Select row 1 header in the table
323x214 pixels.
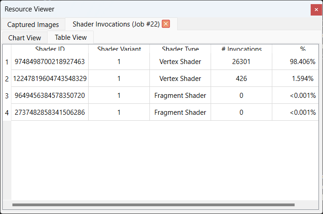click(7, 62)
